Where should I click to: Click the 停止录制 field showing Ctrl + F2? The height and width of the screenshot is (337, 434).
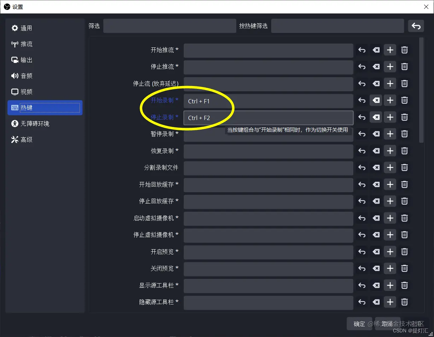click(269, 118)
